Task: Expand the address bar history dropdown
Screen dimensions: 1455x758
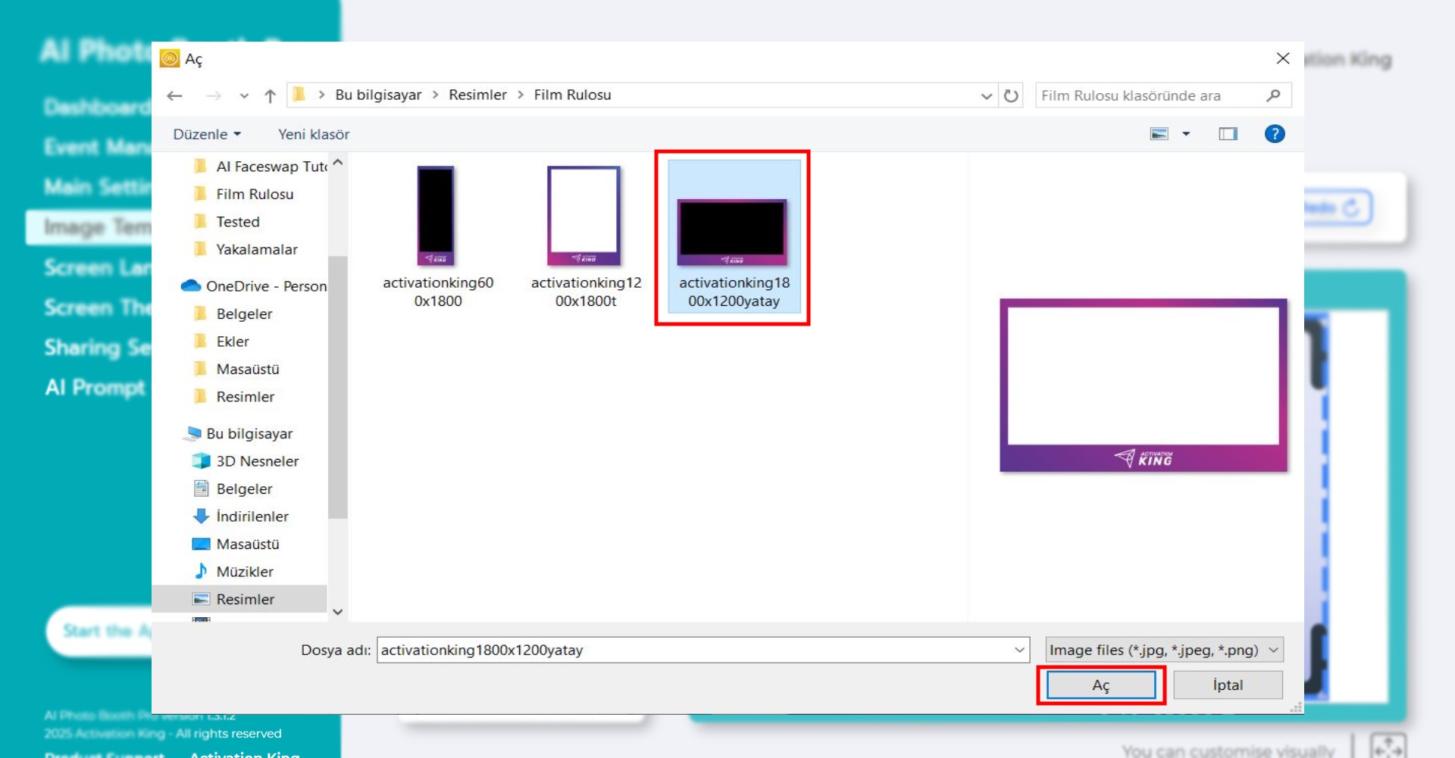Action: 986,96
